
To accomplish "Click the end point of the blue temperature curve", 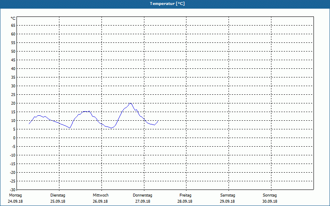I will pyautogui.click(x=158, y=121).
